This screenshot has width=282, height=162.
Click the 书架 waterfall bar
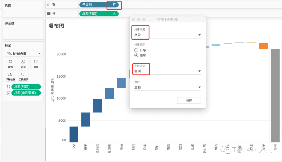point(74,134)
